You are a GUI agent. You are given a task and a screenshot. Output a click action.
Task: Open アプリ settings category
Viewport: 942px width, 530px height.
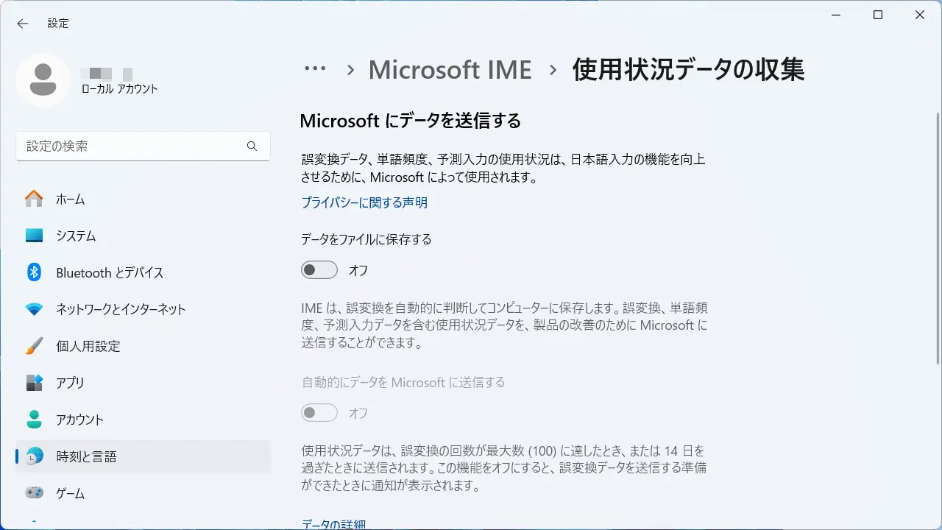pos(143,383)
